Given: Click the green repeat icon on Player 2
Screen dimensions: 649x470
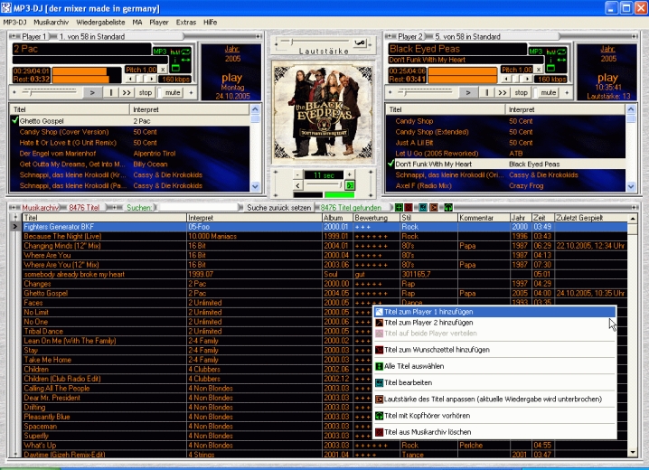Looking at the screenshot, I should (x=550, y=68).
